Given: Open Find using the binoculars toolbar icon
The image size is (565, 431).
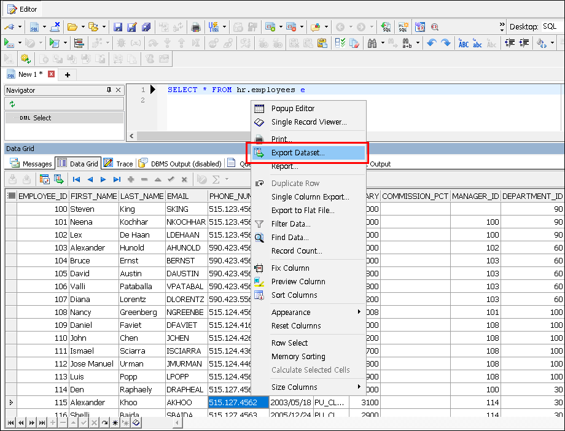Looking at the screenshot, I should (372, 43).
